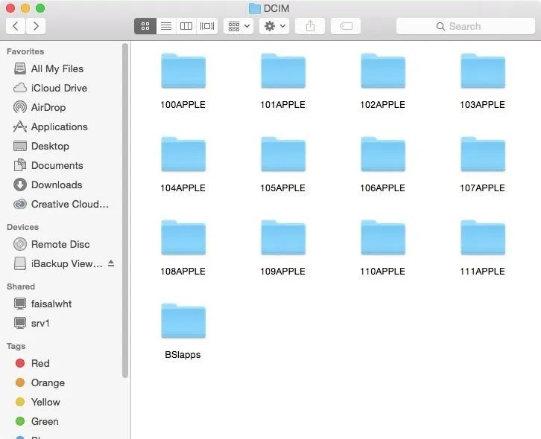Eject the iBackup Viewer volume

(x=111, y=263)
